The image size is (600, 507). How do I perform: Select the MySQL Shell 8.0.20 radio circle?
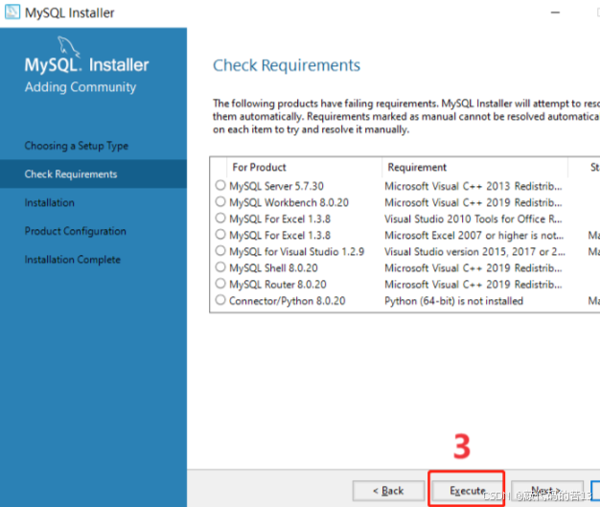(x=220, y=267)
